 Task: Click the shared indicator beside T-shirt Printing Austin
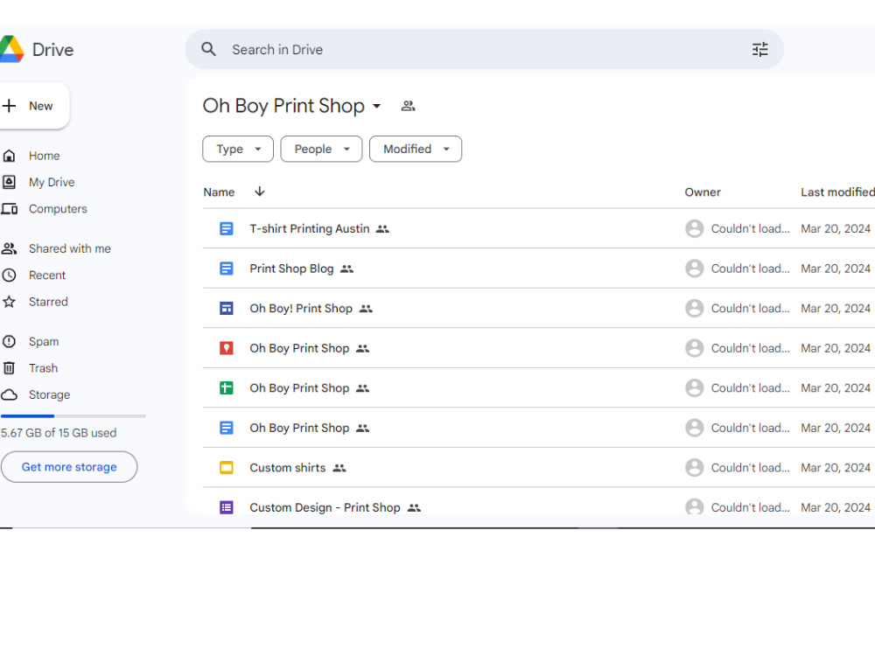(x=381, y=228)
